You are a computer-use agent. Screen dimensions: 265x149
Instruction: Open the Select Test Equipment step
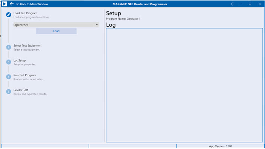pos(27,45)
